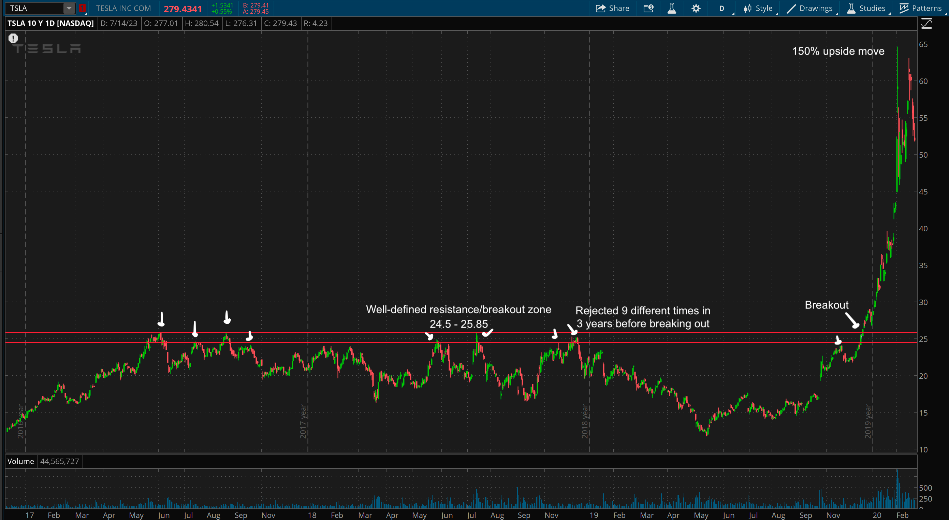Viewport: 949px width, 520px height.
Task: Click the Share button in the toolbar
Action: [612, 8]
